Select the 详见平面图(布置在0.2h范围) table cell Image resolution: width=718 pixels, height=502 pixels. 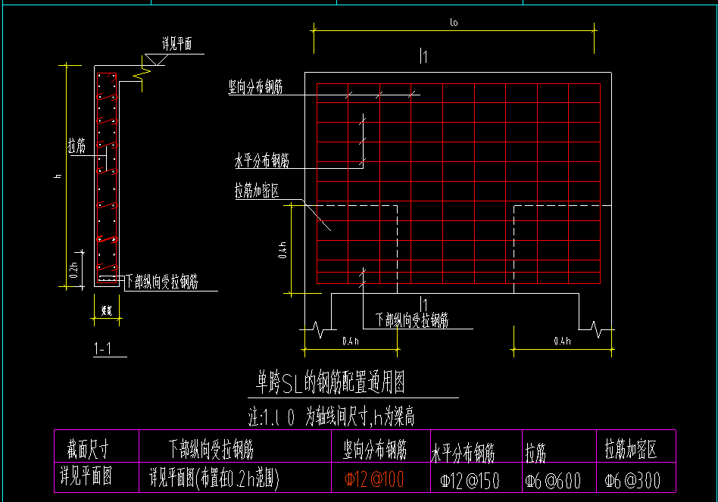point(214,479)
